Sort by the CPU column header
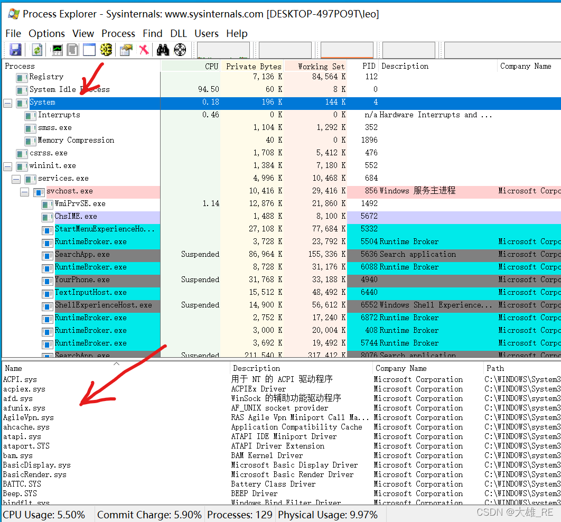The width and height of the screenshot is (561, 522). pos(190,66)
